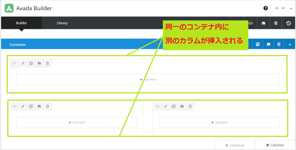296x150 pixels.
Task: Add new Columns
Action: 275,145
